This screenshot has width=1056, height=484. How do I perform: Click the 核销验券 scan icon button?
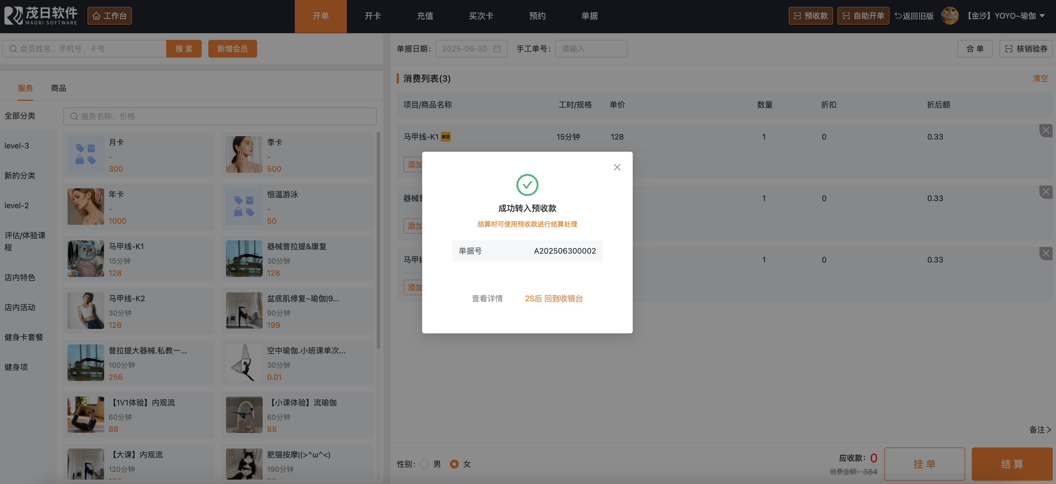1026,49
